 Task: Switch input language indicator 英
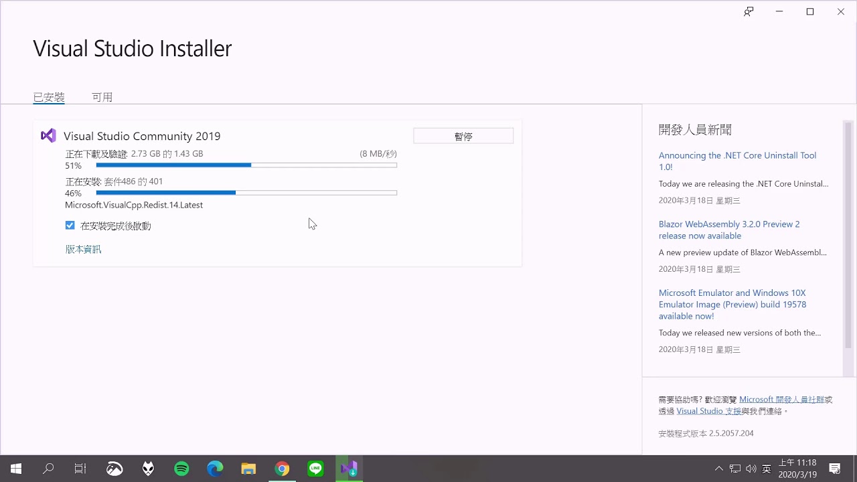(x=767, y=469)
